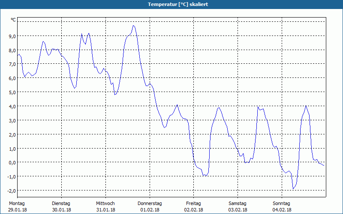Select the 0,0 y-axis value
The width and height of the screenshot is (343, 214).
(12, 163)
